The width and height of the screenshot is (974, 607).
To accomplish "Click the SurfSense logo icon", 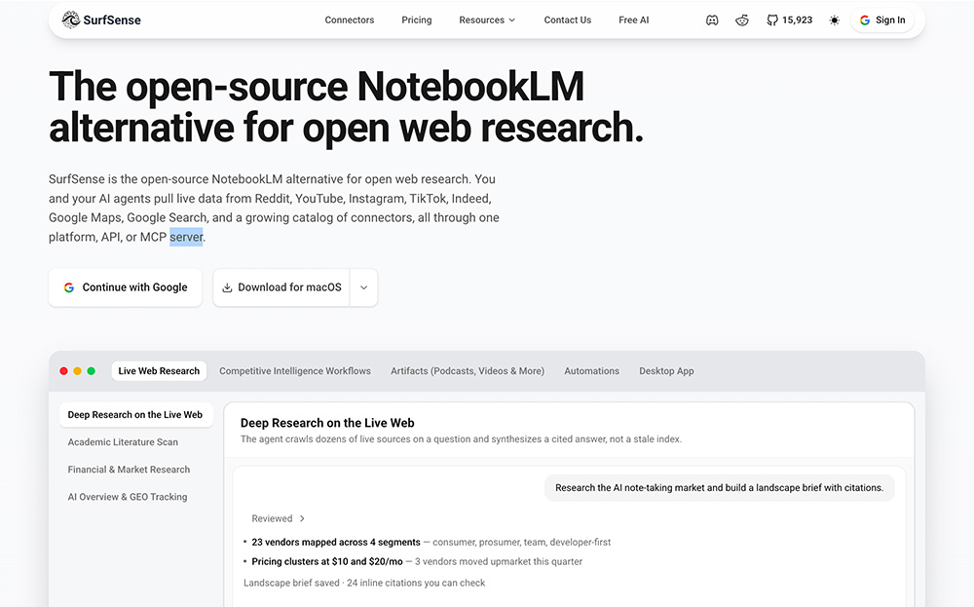I will 71,19.
